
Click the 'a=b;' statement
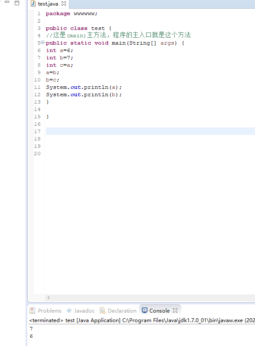[52, 72]
